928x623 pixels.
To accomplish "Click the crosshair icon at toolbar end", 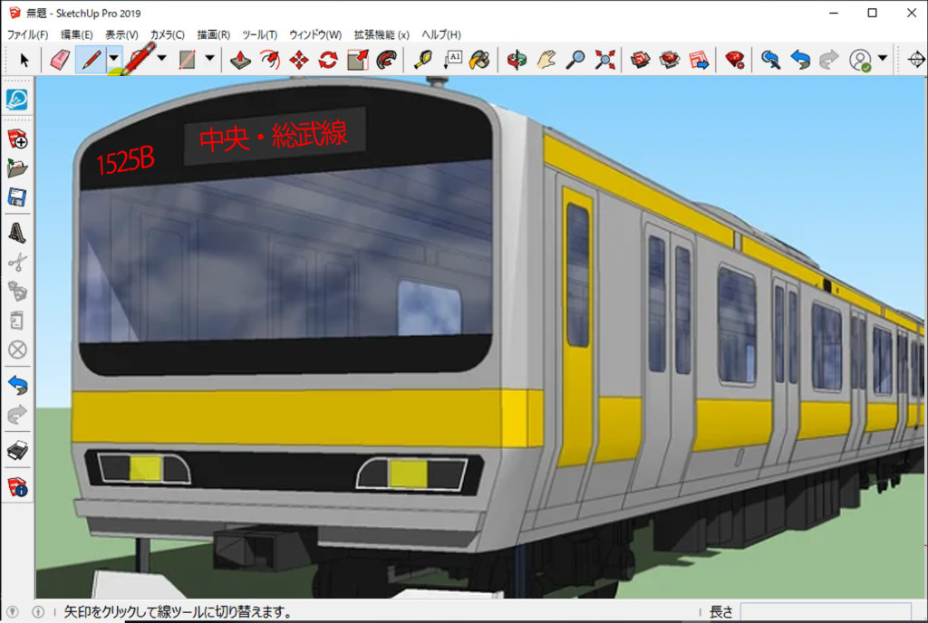I will tap(916, 60).
